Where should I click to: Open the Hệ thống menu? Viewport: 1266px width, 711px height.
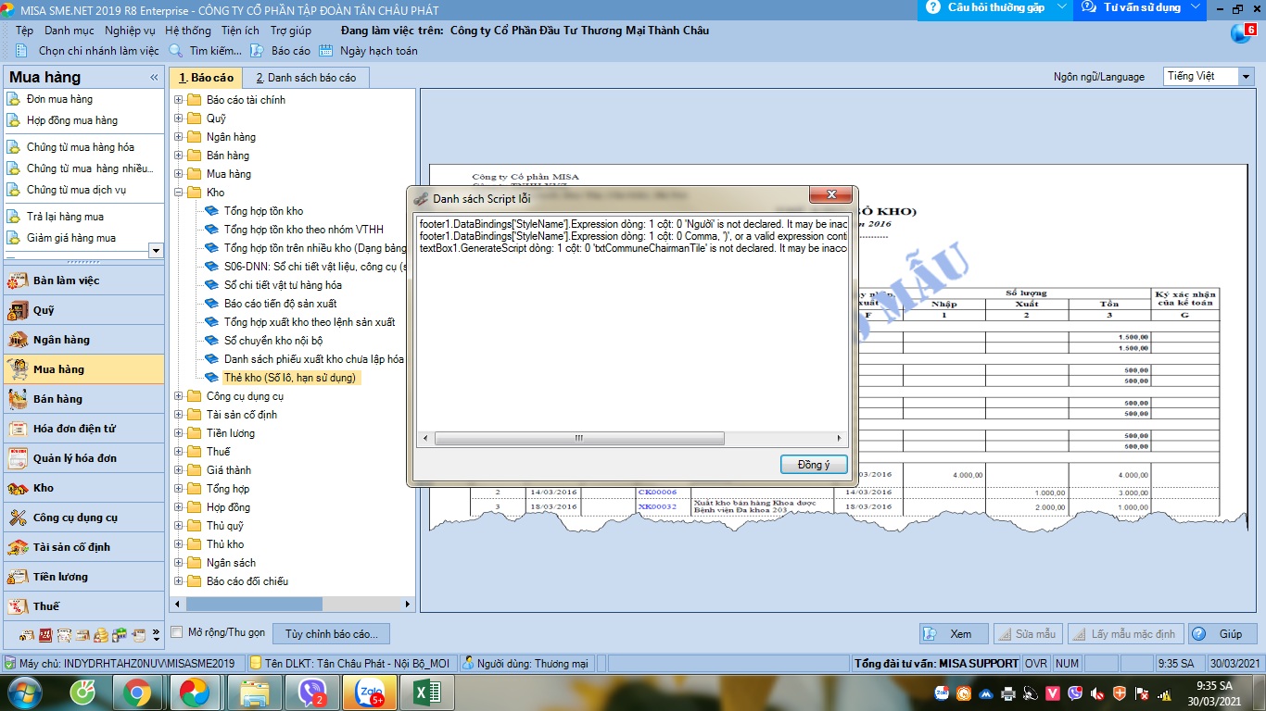coord(188,31)
